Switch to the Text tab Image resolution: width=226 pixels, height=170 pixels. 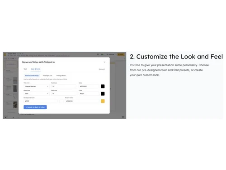[x=25, y=69]
